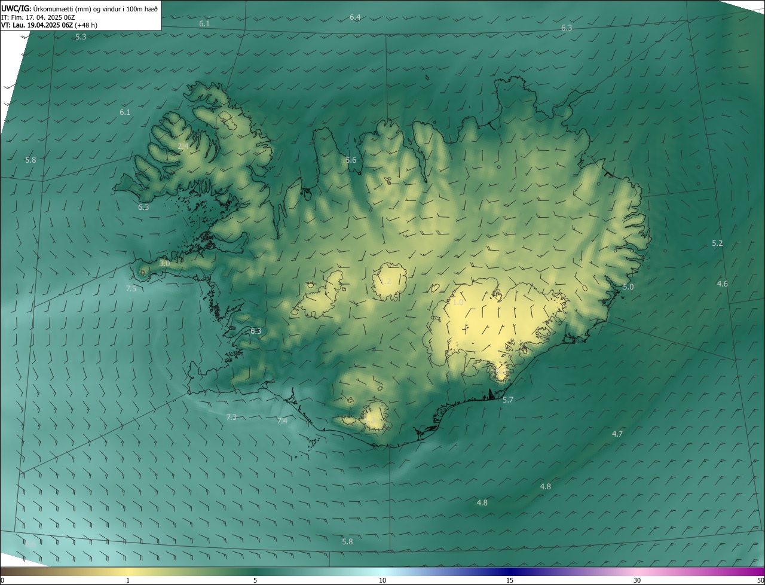Click the 5.7 value on the southeast coast
The height and width of the screenshot is (585, 765).
[508, 400]
